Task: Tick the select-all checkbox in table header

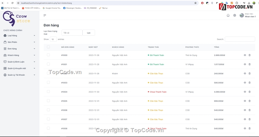Action: pyautogui.click(x=48, y=47)
